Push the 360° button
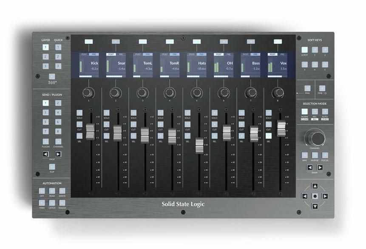Viewport: 366px width, 249px height. (x=52, y=76)
